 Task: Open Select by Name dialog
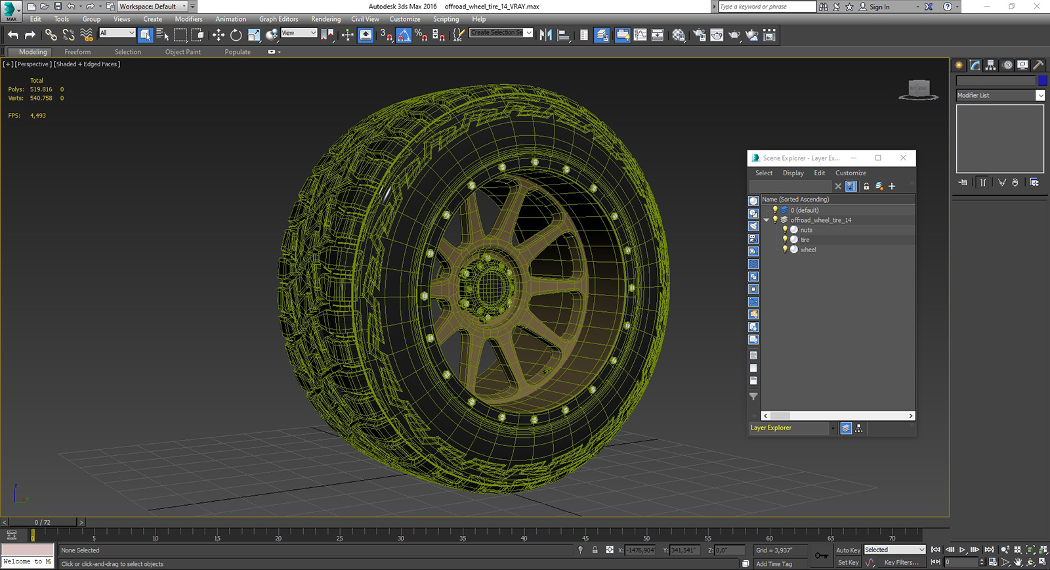tap(162, 35)
